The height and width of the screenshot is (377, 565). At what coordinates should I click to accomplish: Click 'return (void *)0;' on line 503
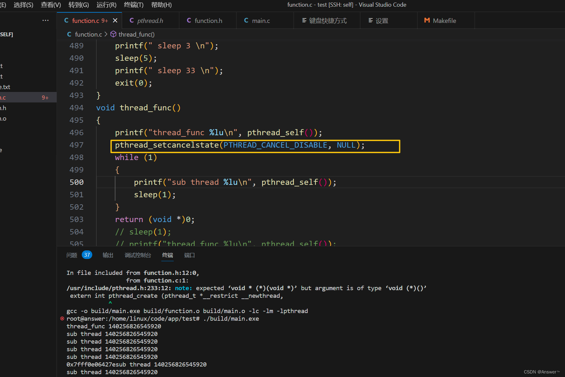(155, 220)
